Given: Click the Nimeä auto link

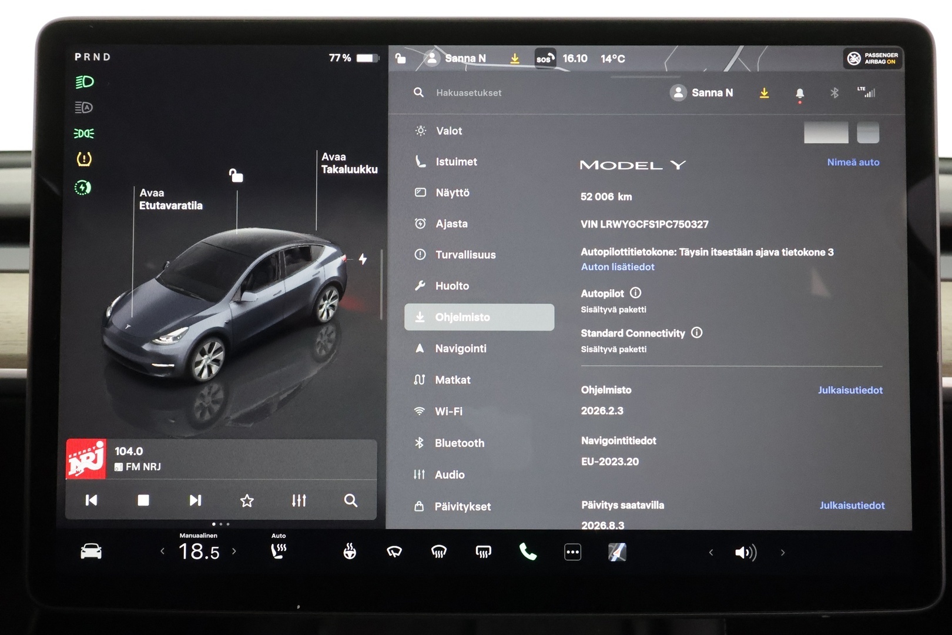Looking at the screenshot, I should 853,162.
